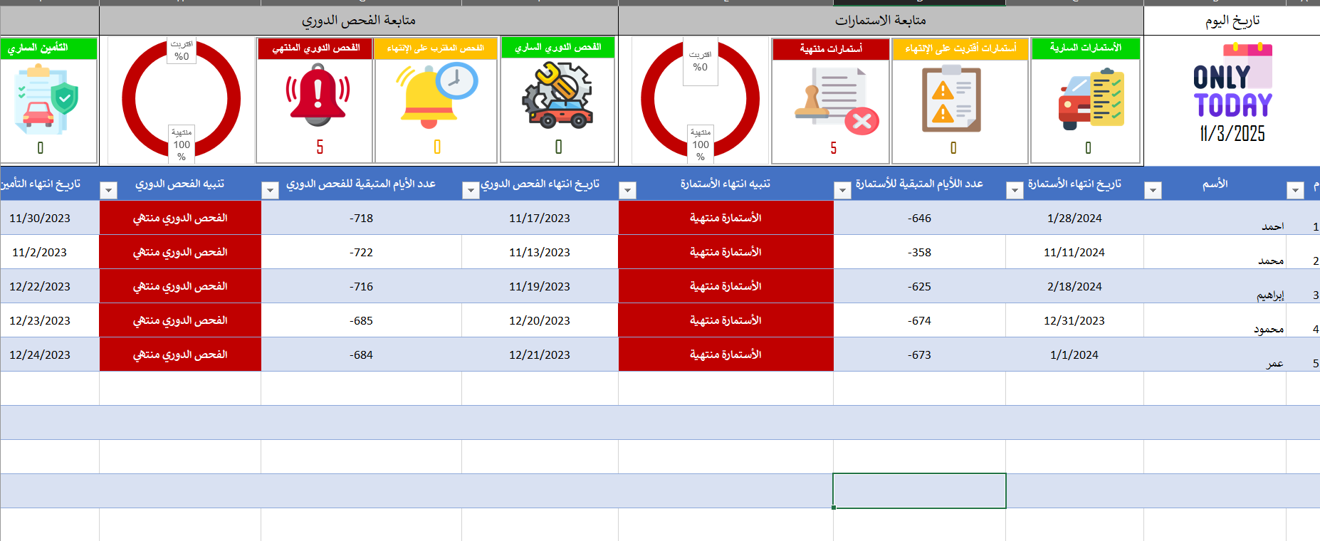
Task: Click the yellow الفحص المقترب على الإنتهاء header
Action: [436, 48]
